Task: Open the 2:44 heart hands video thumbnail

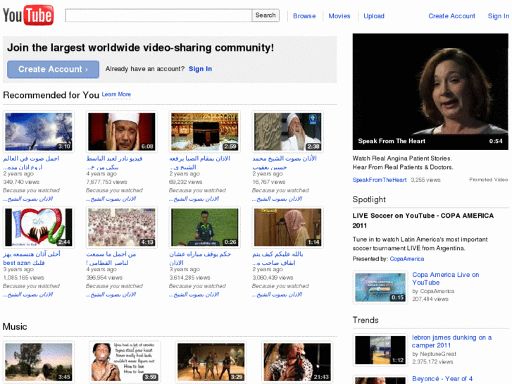Action: pyautogui.click(x=39, y=228)
